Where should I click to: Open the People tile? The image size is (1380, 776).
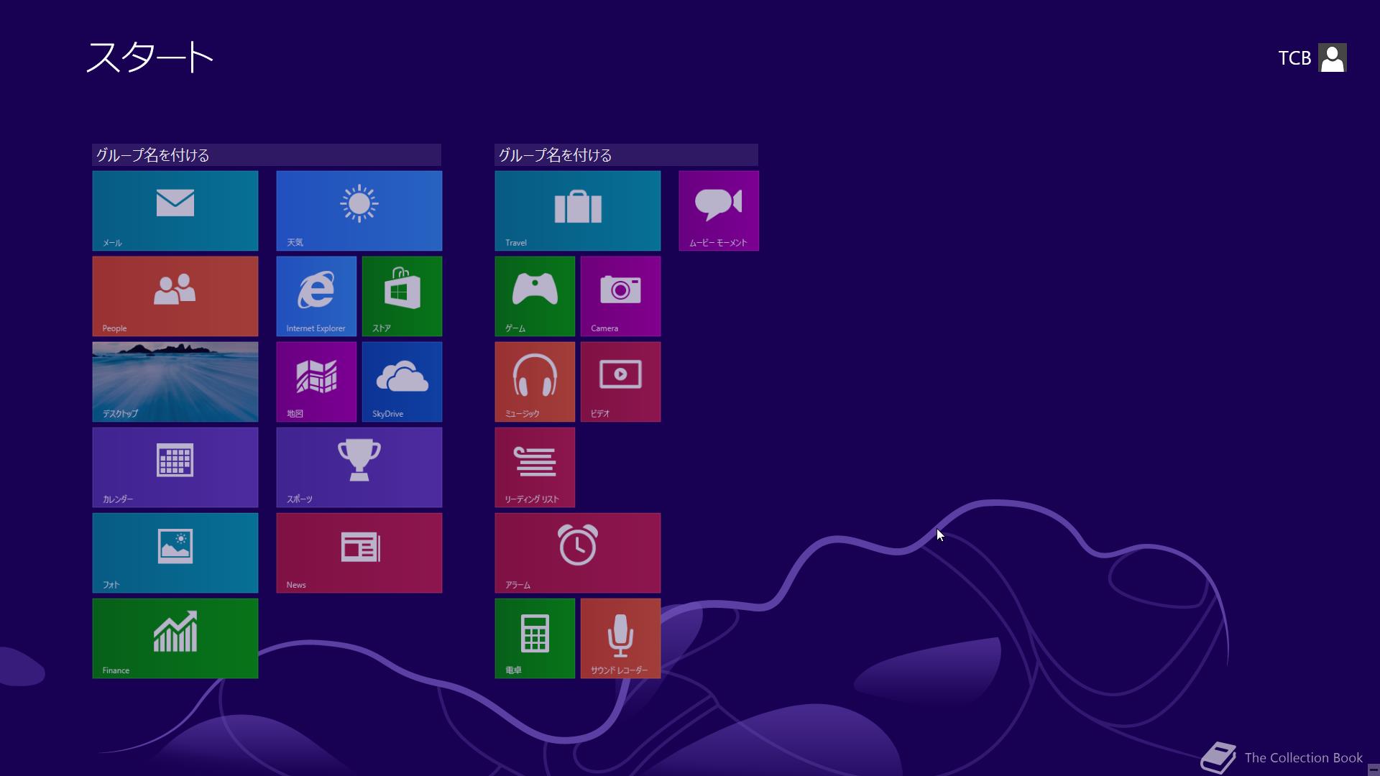coord(175,296)
